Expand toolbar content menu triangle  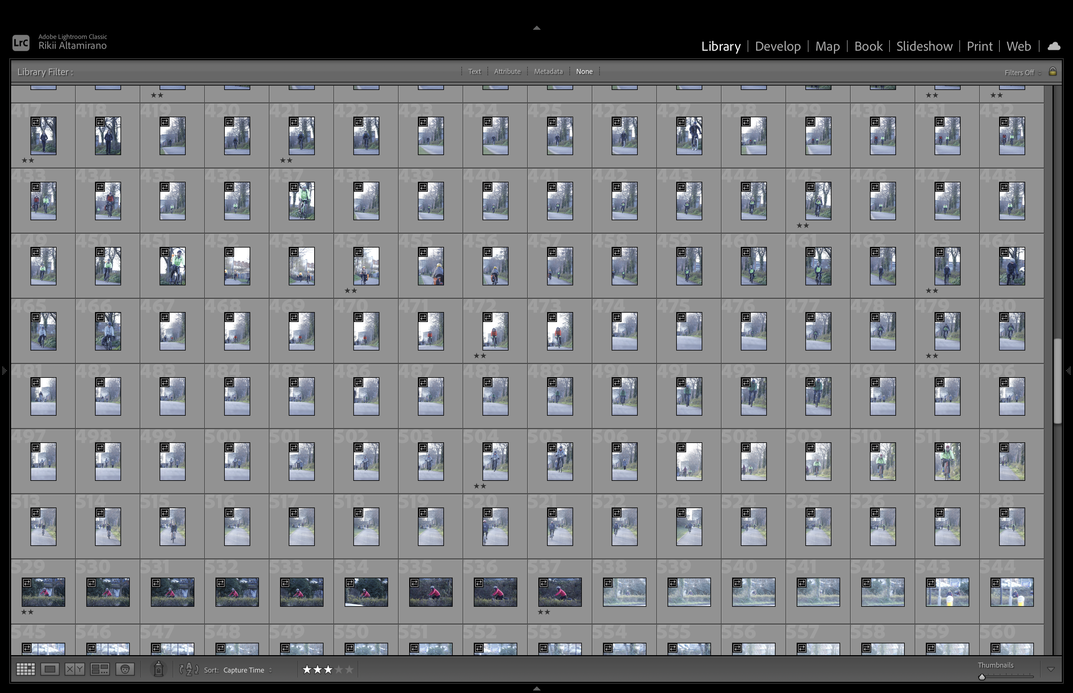point(1051,670)
